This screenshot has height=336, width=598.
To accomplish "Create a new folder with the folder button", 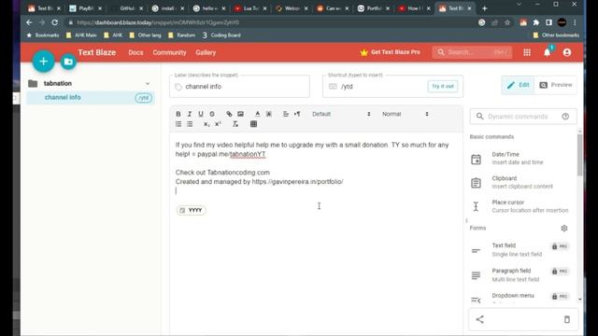I will (68, 62).
